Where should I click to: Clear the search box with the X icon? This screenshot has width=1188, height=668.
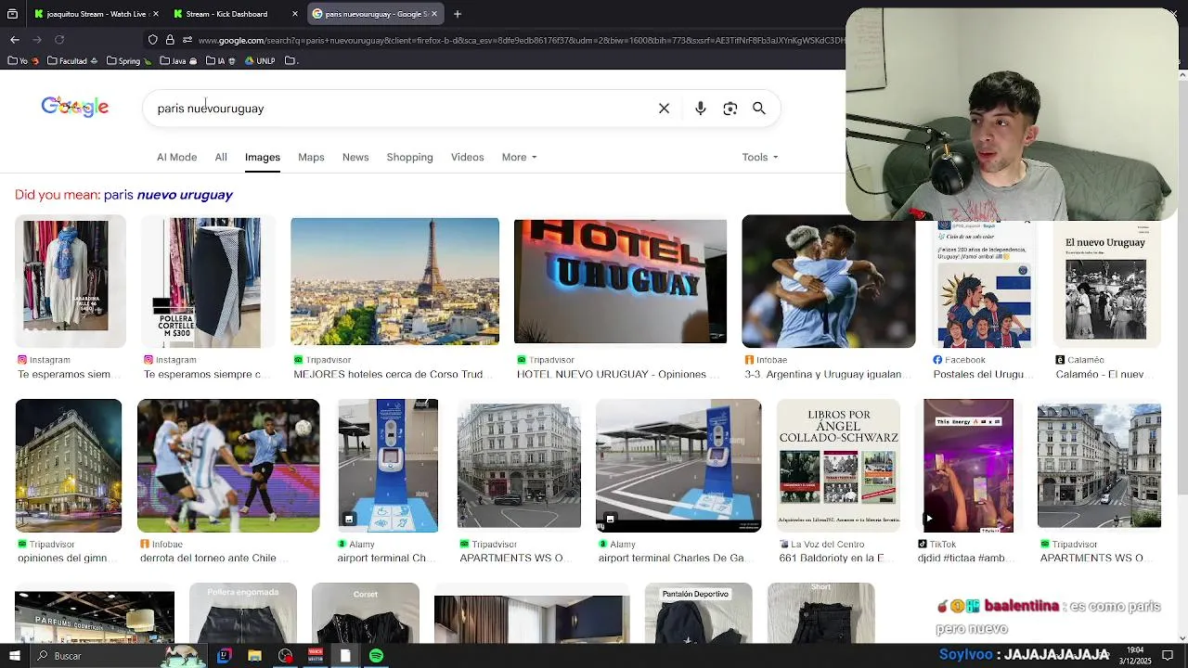(x=664, y=109)
